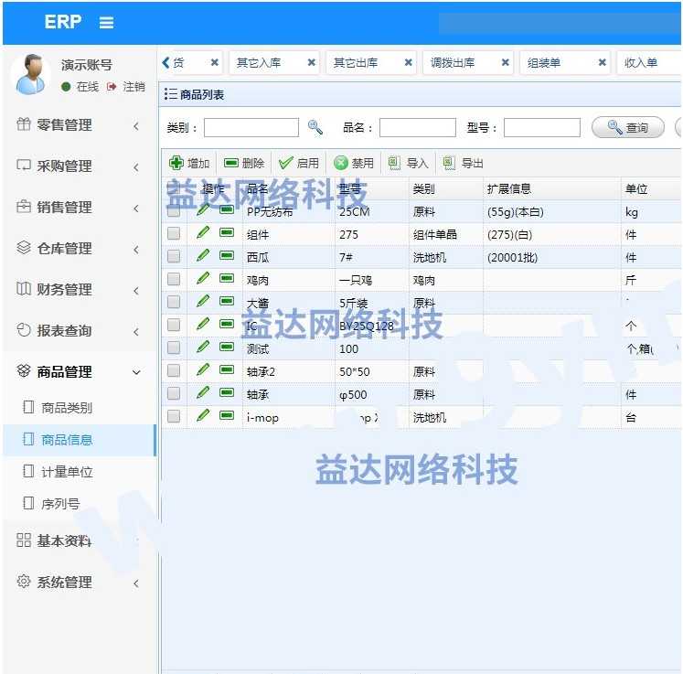Click into the 类别 input field
Image resolution: width=683 pixels, height=674 pixels.
[x=251, y=127]
